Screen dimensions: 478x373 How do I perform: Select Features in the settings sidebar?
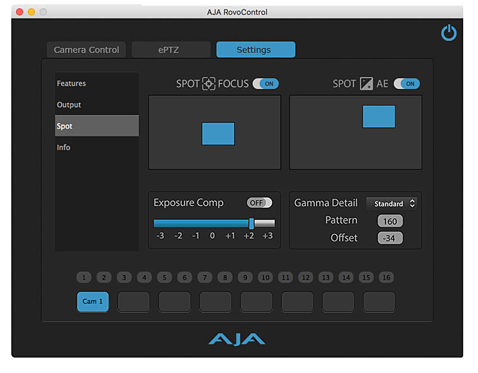71,84
